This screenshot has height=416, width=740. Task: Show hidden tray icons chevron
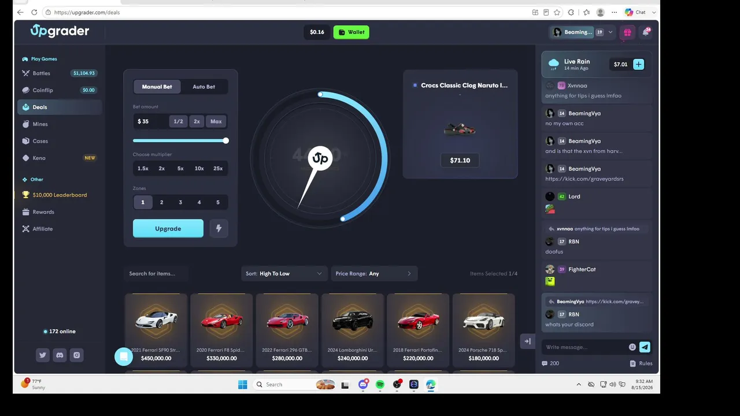(579, 384)
